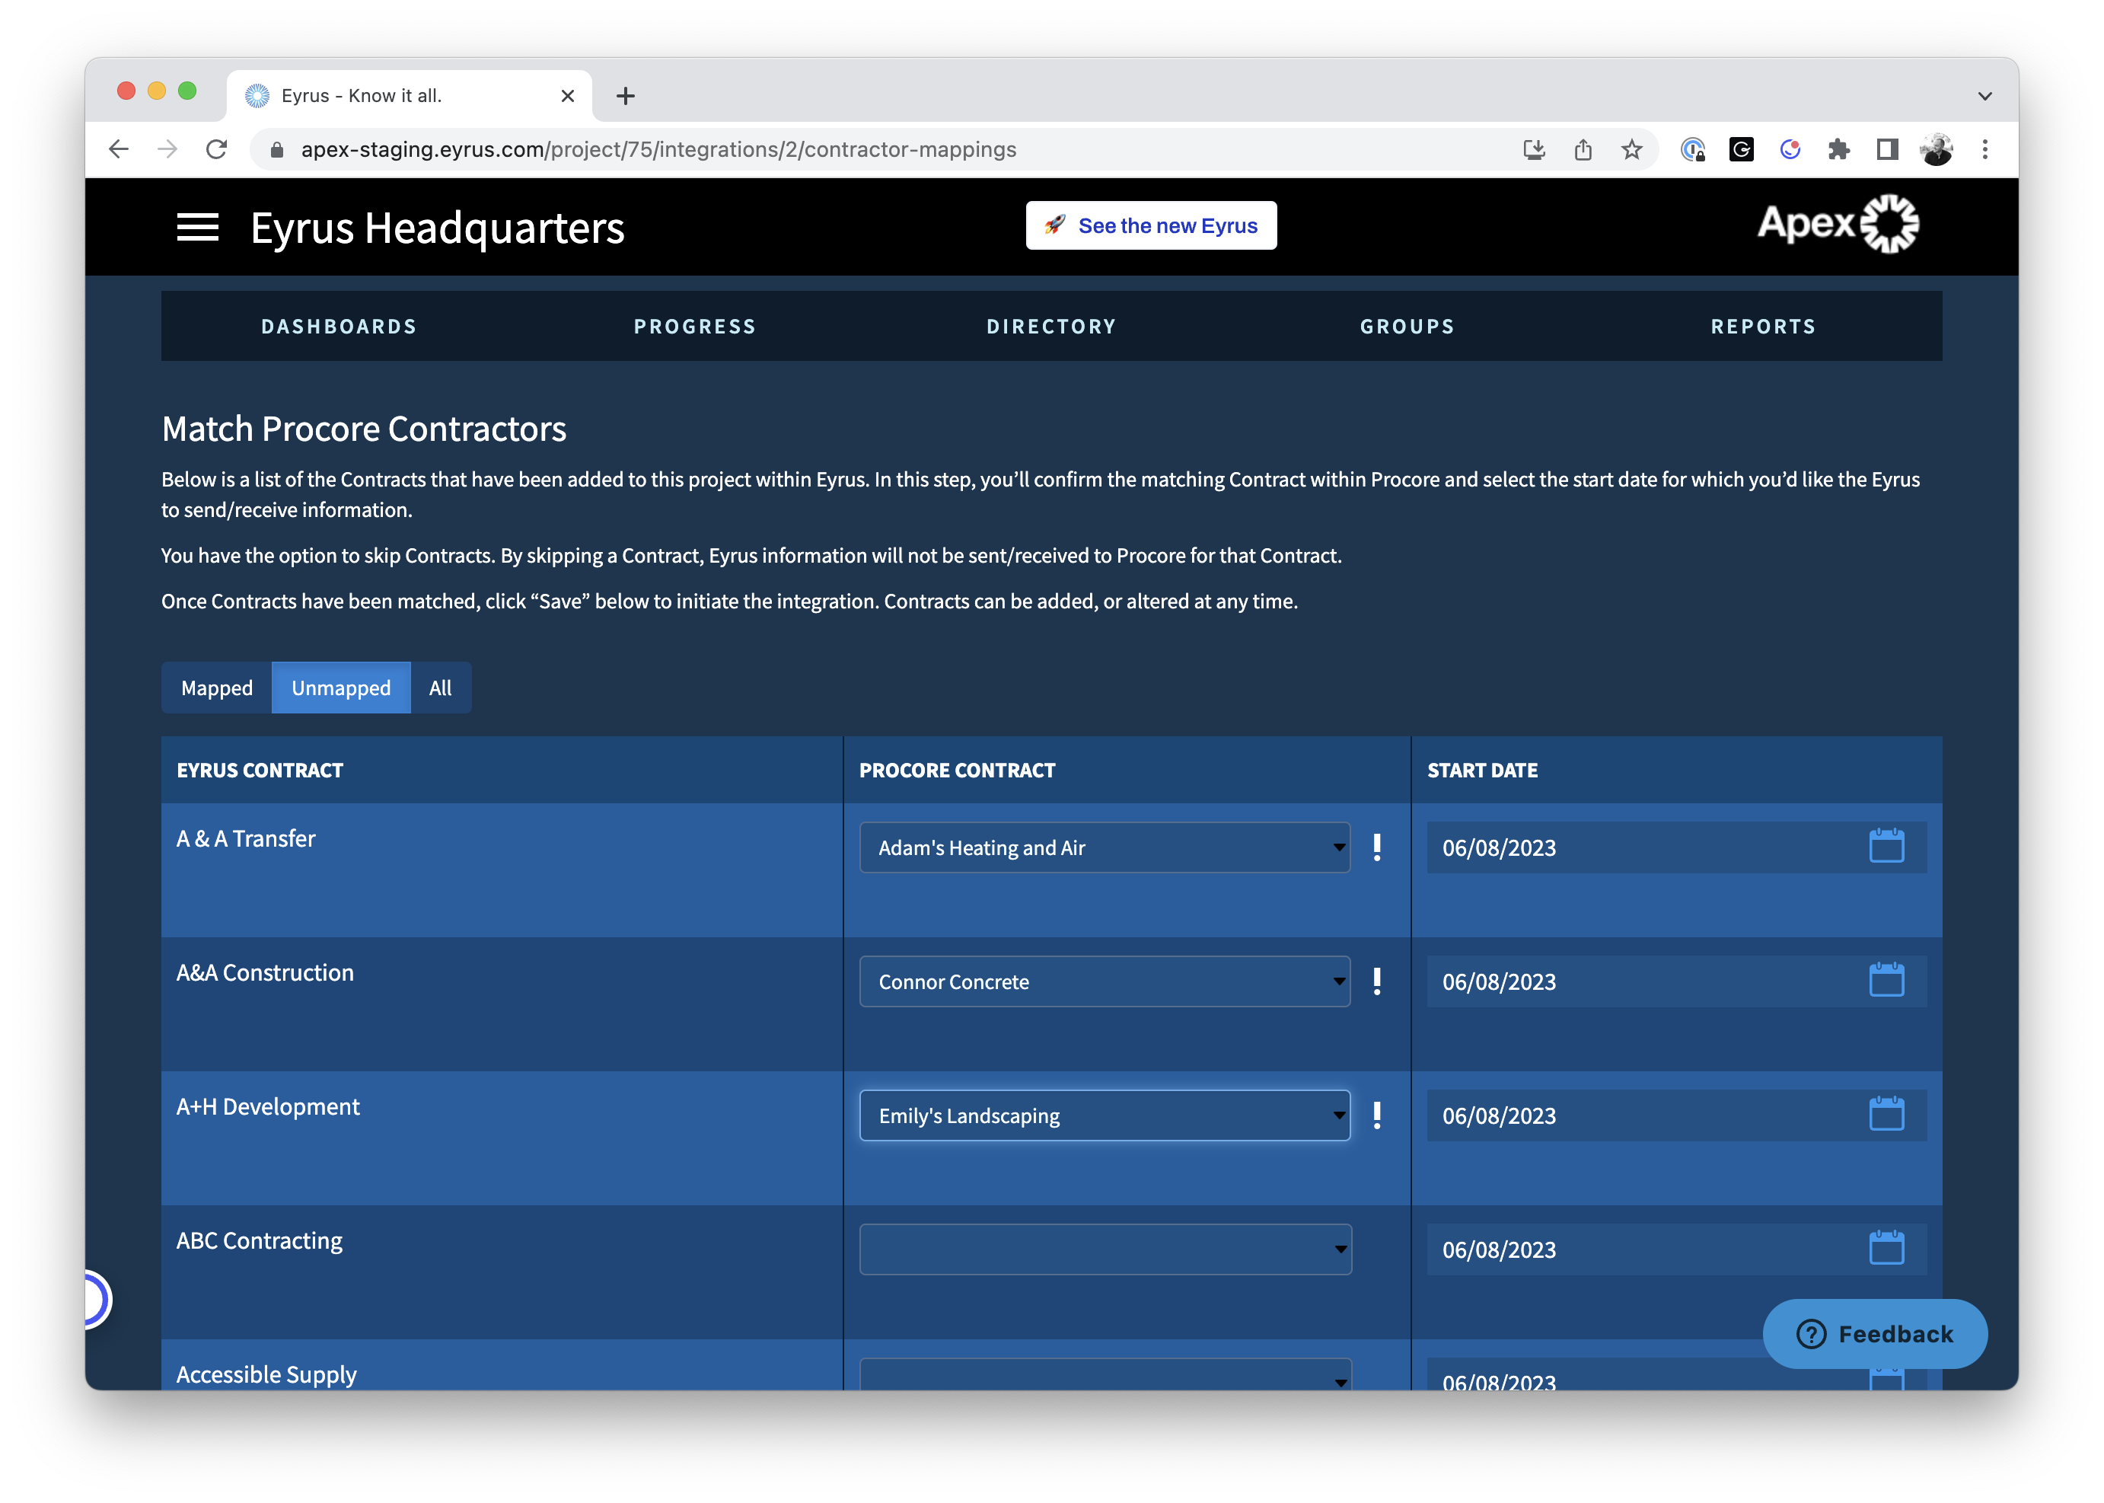
Task: Open the Connor Concrete dropdown
Action: [1105, 981]
